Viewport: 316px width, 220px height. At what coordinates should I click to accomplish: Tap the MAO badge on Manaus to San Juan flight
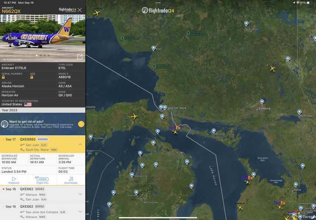click(42, 195)
